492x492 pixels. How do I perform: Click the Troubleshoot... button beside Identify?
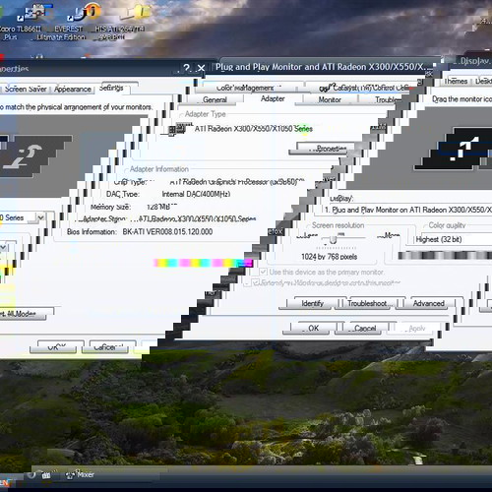pyautogui.click(x=369, y=303)
